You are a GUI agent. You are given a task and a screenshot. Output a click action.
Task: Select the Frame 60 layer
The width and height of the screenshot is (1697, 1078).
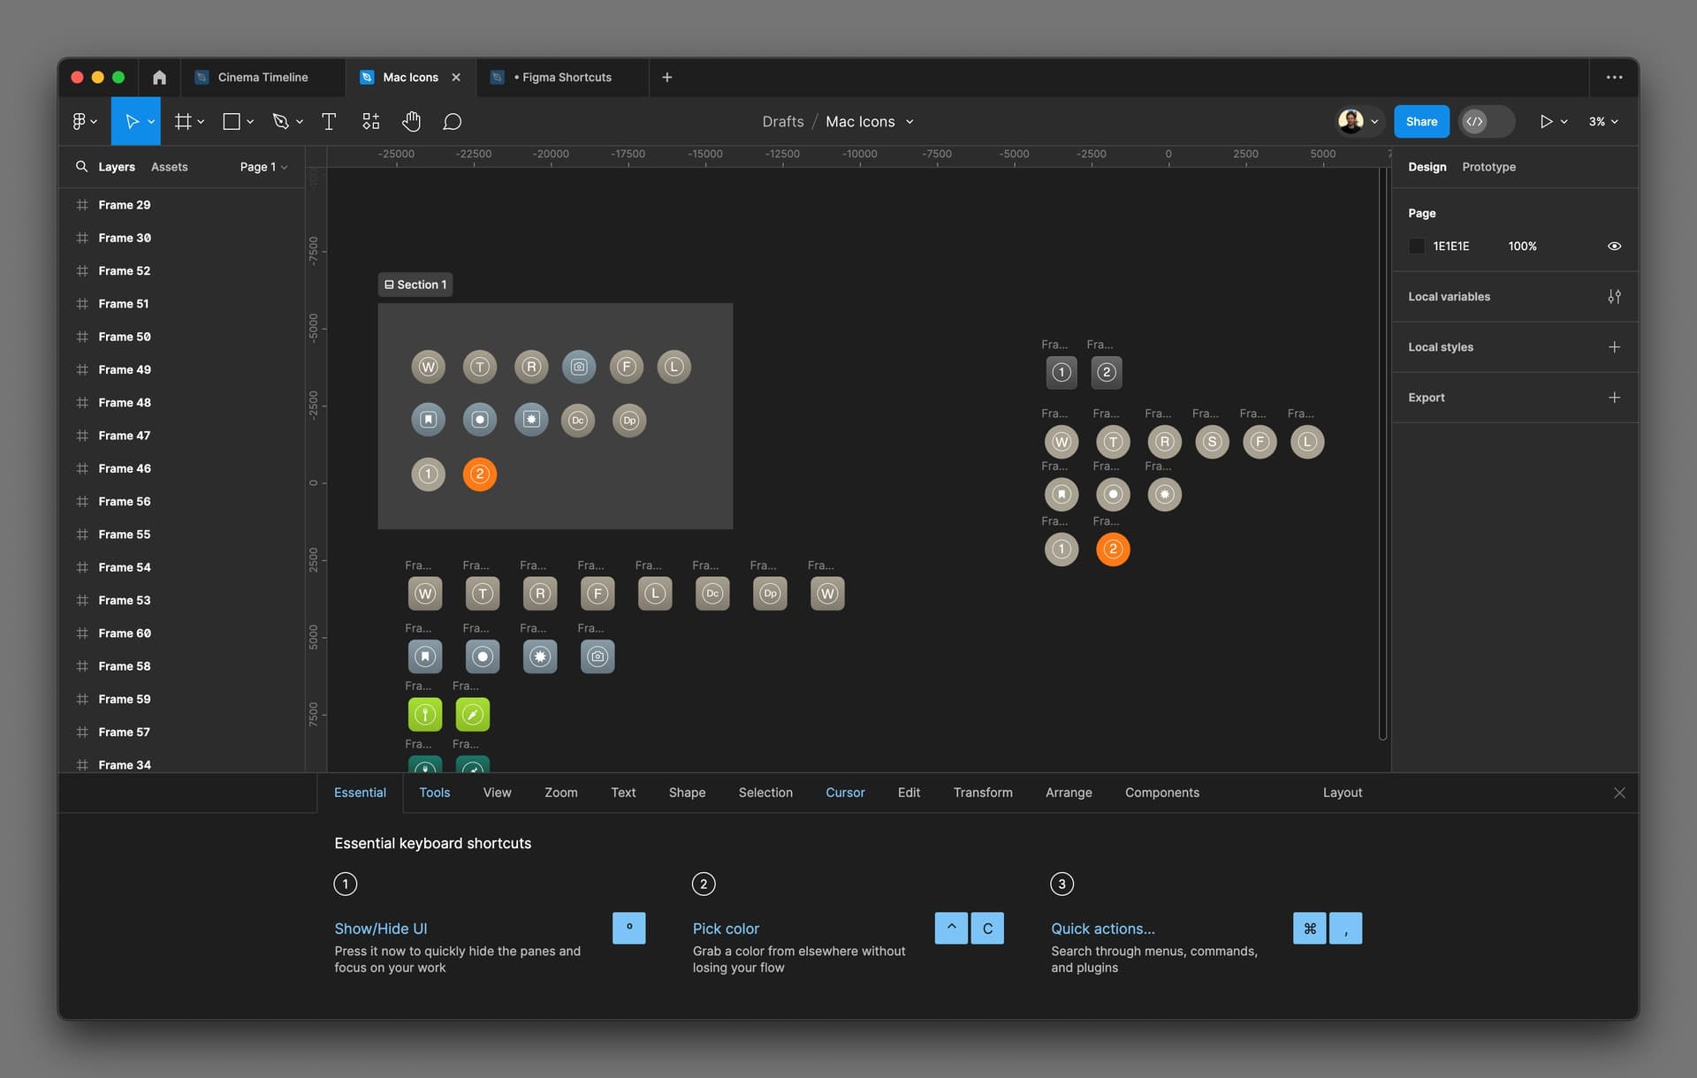[x=124, y=634]
